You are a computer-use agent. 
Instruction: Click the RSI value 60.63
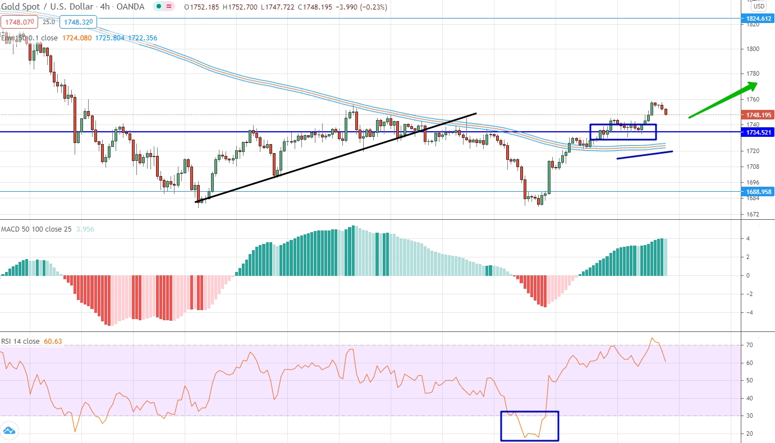pos(53,342)
